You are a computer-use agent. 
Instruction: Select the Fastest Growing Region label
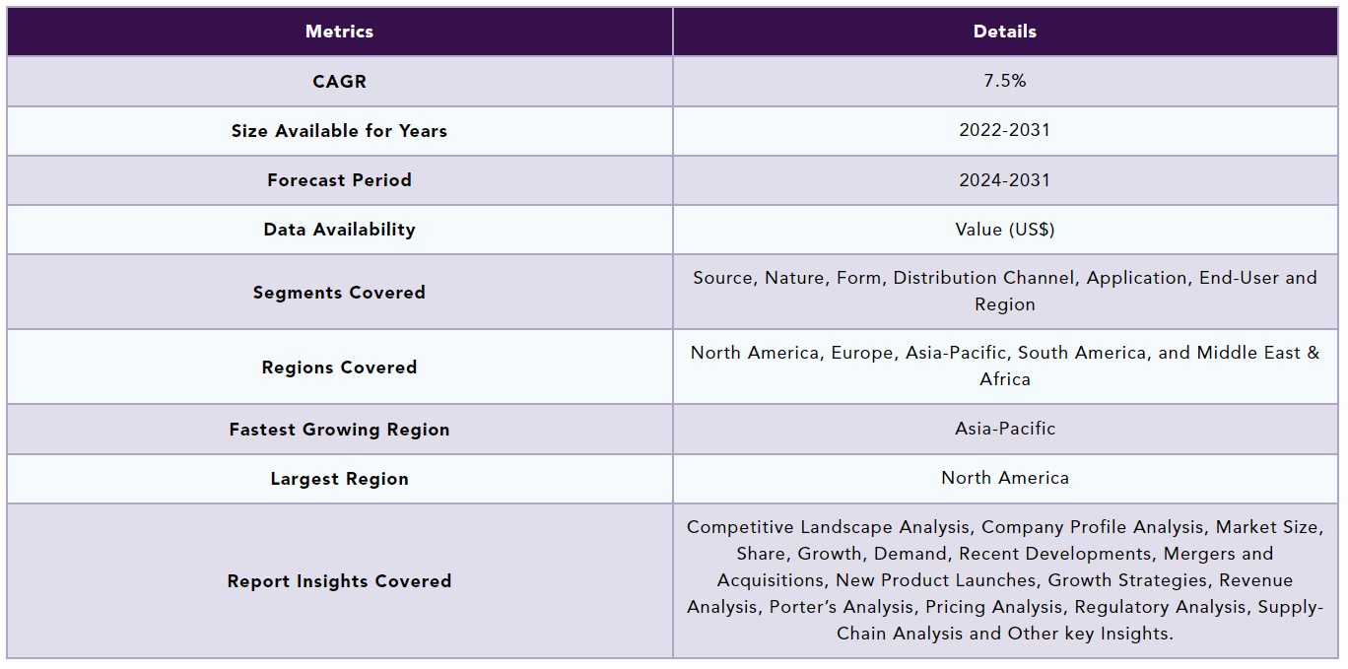tap(339, 430)
